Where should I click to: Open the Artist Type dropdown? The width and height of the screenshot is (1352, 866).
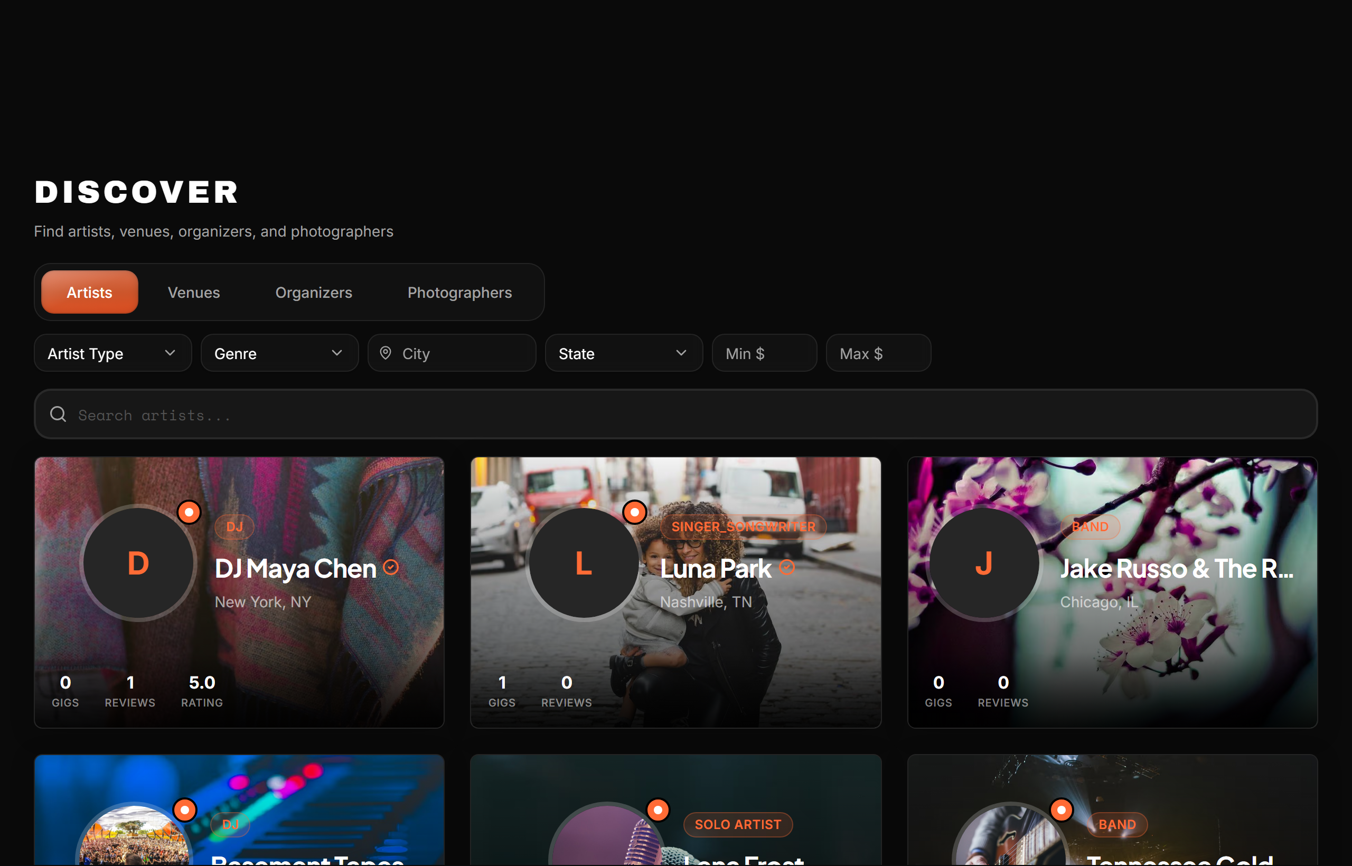112,353
